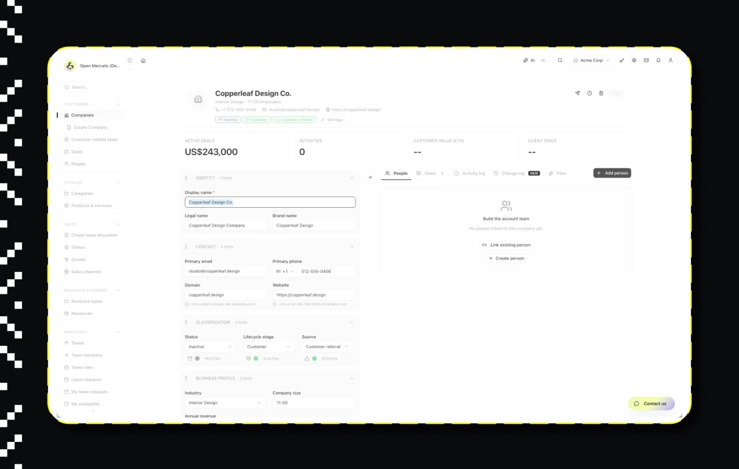
Task: Collapse the form panel with double-chevron icon
Action: coord(370,177)
